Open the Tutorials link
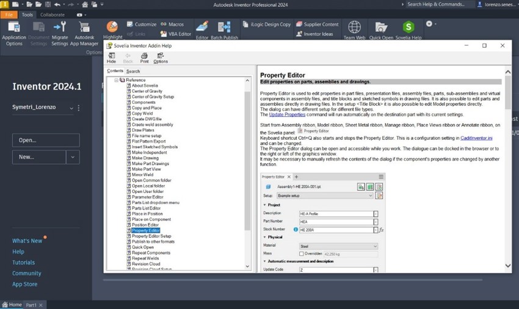The width and height of the screenshot is (519, 309). [23, 263]
